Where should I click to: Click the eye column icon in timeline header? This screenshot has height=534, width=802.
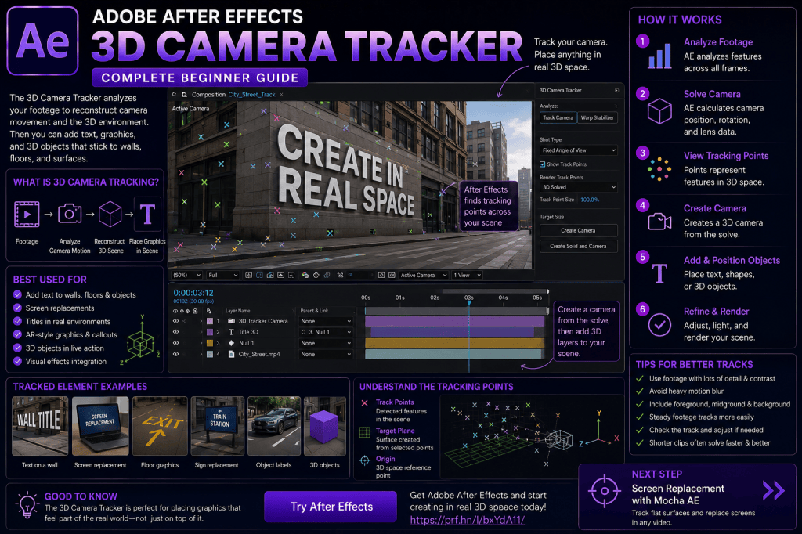pyautogui.click(x=175, y=311)
